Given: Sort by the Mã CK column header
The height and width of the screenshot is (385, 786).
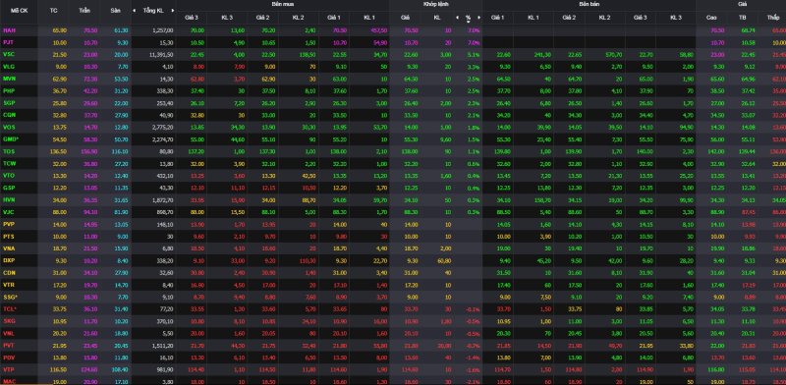Looking at the screenshot, I should [19, 11].
